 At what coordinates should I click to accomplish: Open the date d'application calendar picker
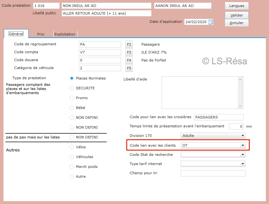[211, 22]
